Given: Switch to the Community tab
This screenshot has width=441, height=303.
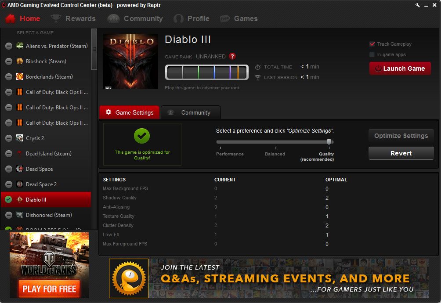Looking at the screenshot, I should pyautogui.click(x=191, y=112).
